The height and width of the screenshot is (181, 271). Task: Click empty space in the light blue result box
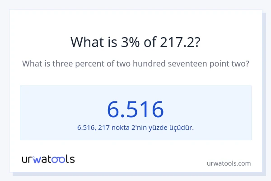50,109
